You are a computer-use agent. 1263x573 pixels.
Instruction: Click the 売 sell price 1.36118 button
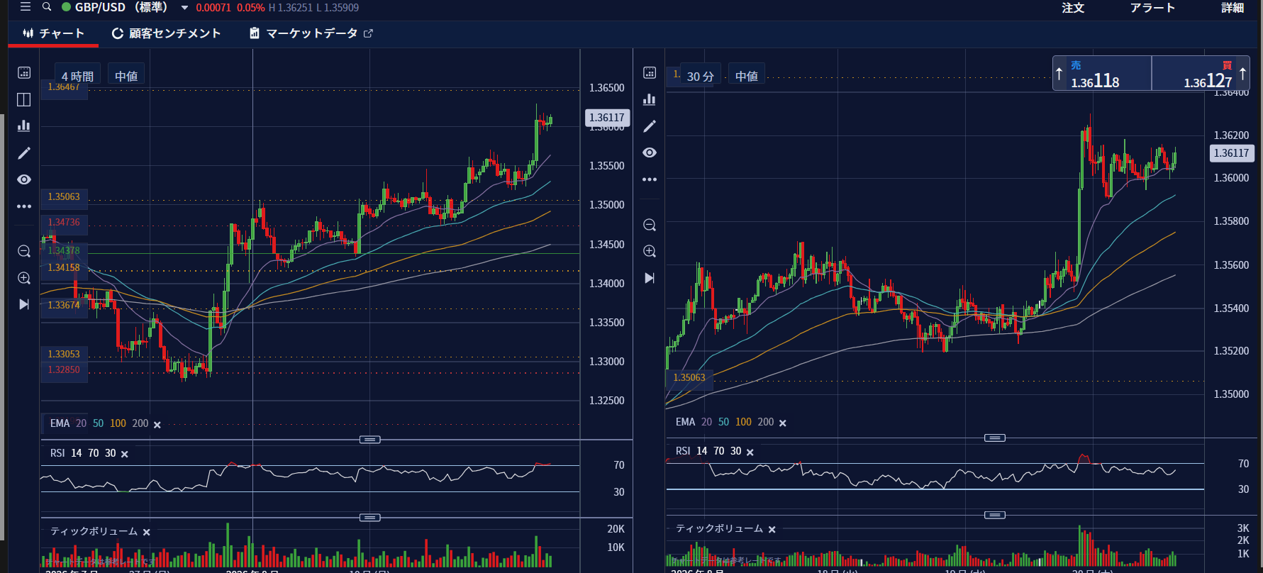click(1102, 74)
